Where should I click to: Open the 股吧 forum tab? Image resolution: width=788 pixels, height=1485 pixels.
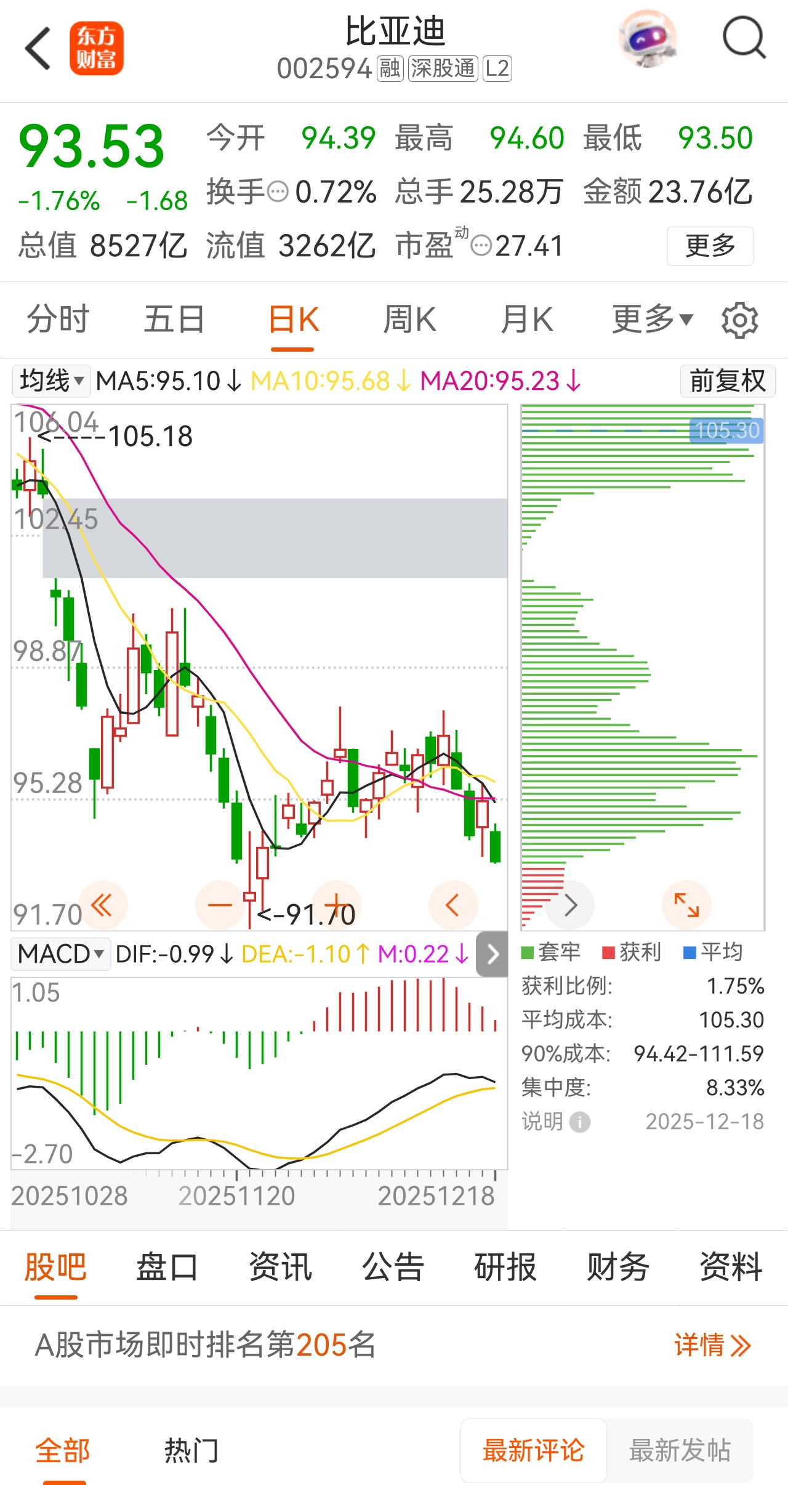point(55,1268)
